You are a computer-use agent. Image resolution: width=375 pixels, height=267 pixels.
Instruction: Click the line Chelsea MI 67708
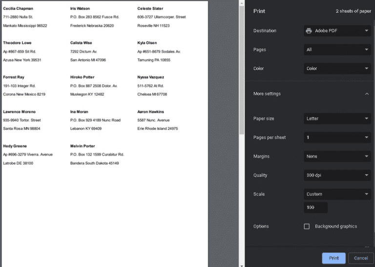(152, 94)
